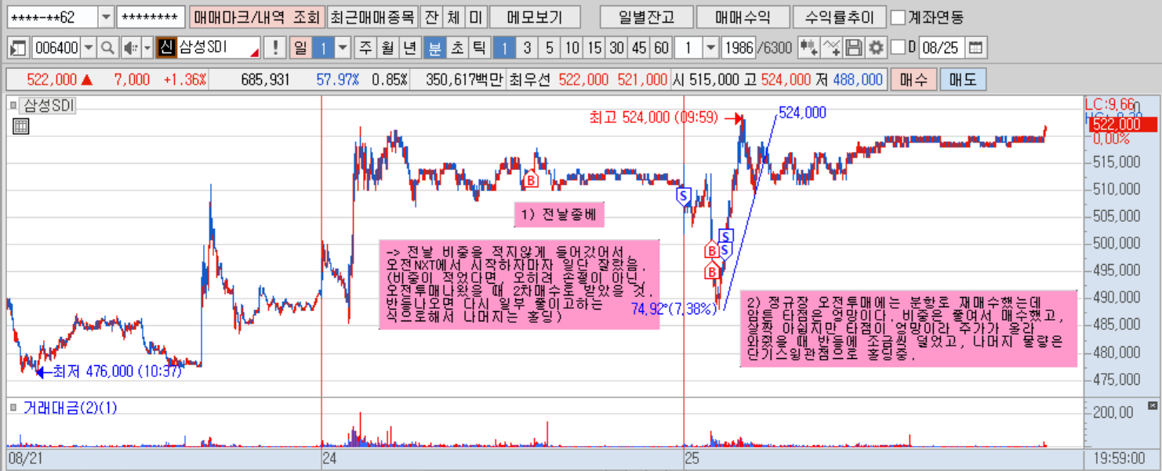Image resolution: width=1162 pixels, height=471 pixels.
Task: Toggle the D date checkbox
Action: click(898, 48)
